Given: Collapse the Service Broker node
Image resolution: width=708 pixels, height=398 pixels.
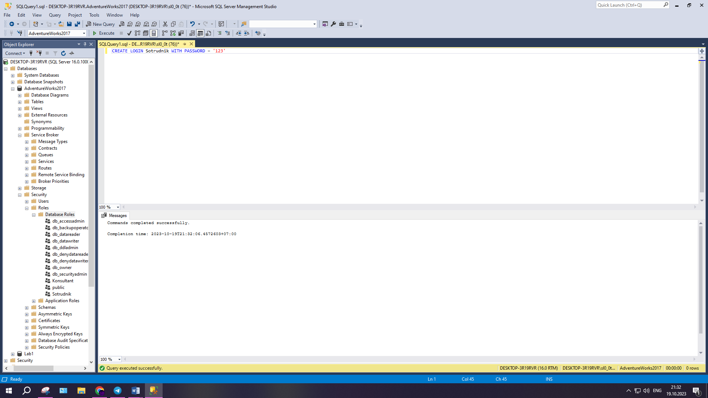Looking at the screenshot, I should [20, 135].
